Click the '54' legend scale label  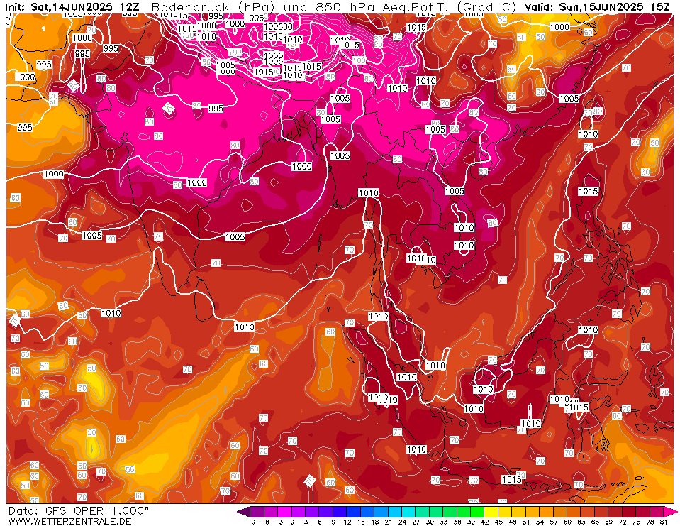540,522
